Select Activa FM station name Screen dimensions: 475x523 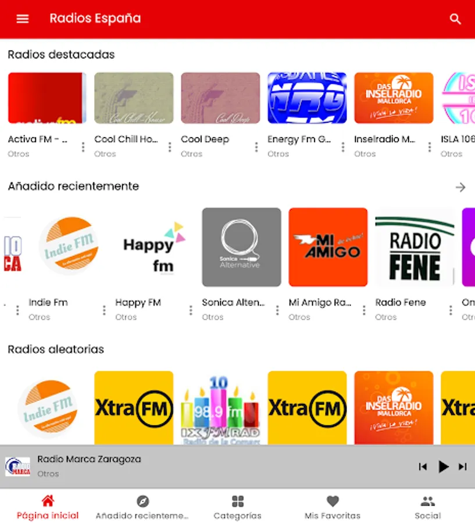38,139
